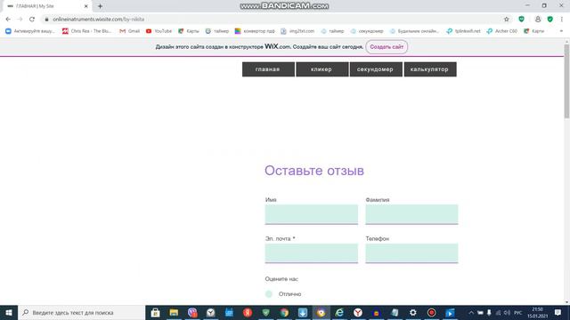Image resolution: width=570 pixels, height=320 pixels.
Task: Open Yandex Browser from the taskbar
Action: point(358,312)
